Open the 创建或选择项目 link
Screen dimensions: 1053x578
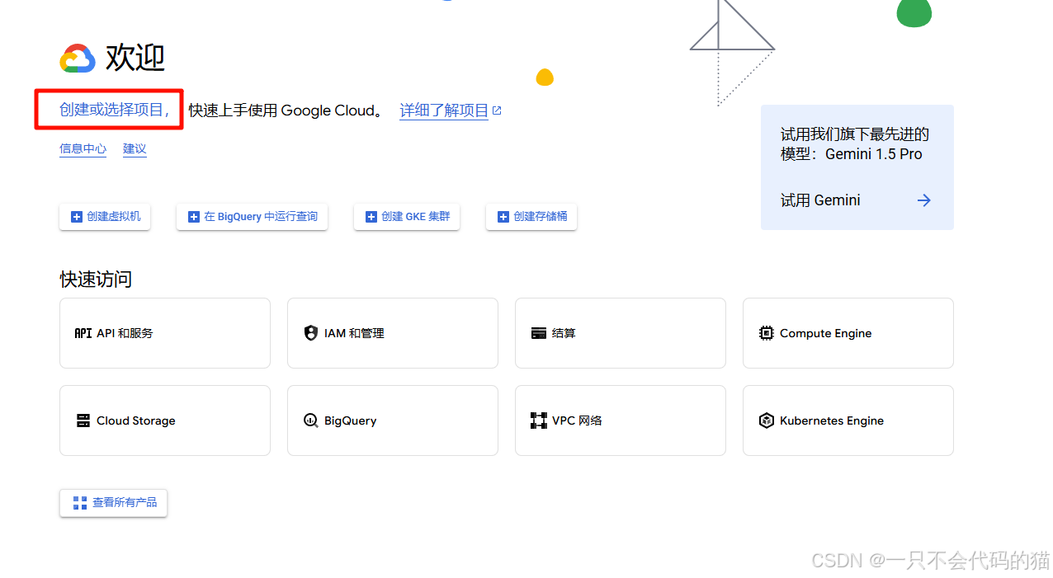click(115, 110)
